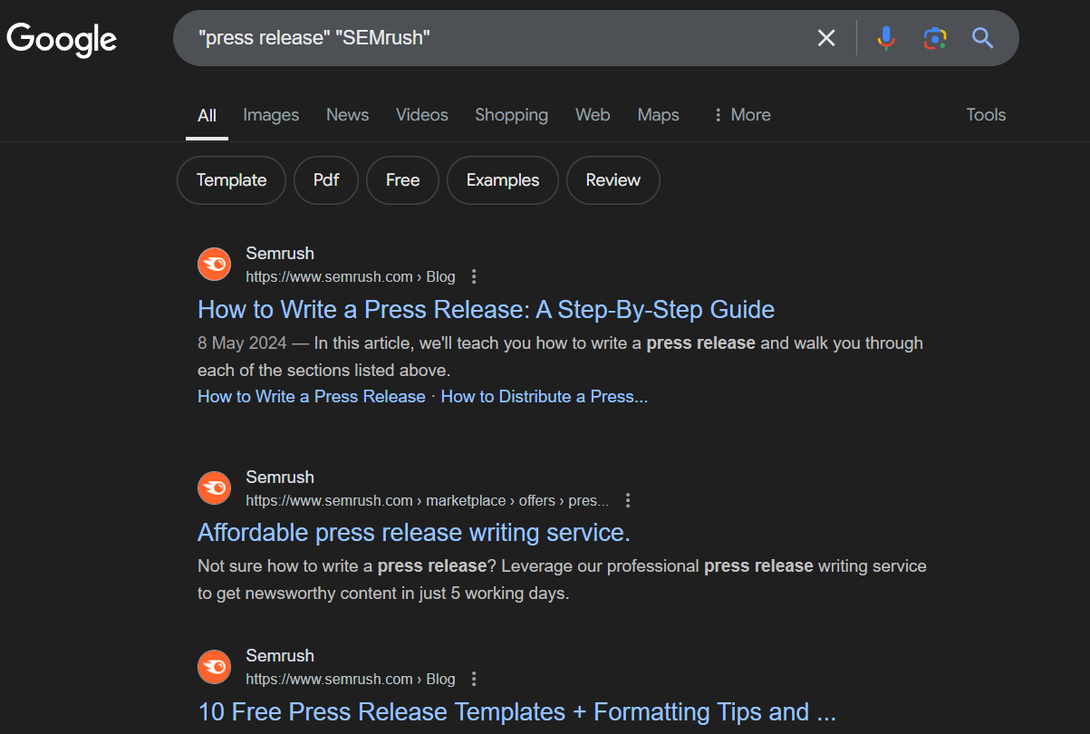The height and width of the screenshot is (734, 1090).
Task: Apply the Pdf filter chip
Action: click(326, 180)
